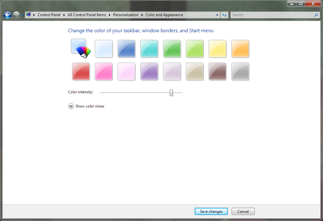Image resolution: width=323 pixels, height=221 pixels.
Task: Go back with the blue Back arrow
Action: tap(7, 15)
